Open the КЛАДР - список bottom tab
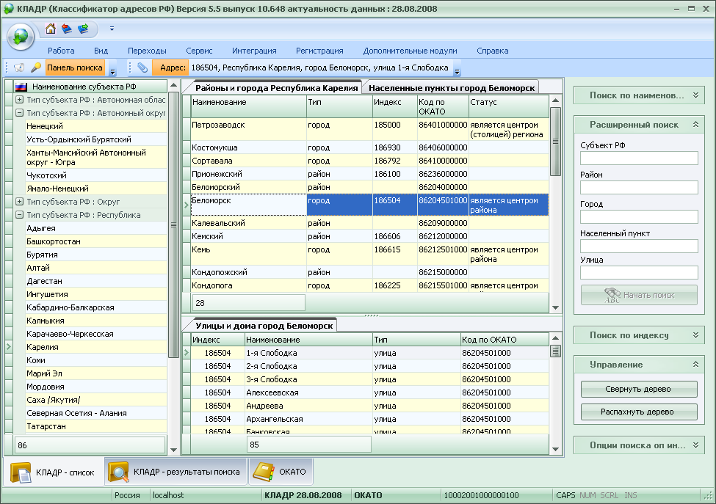Image resolution: width=716 pixels, height=504 pixels. [x=54, y=472]
